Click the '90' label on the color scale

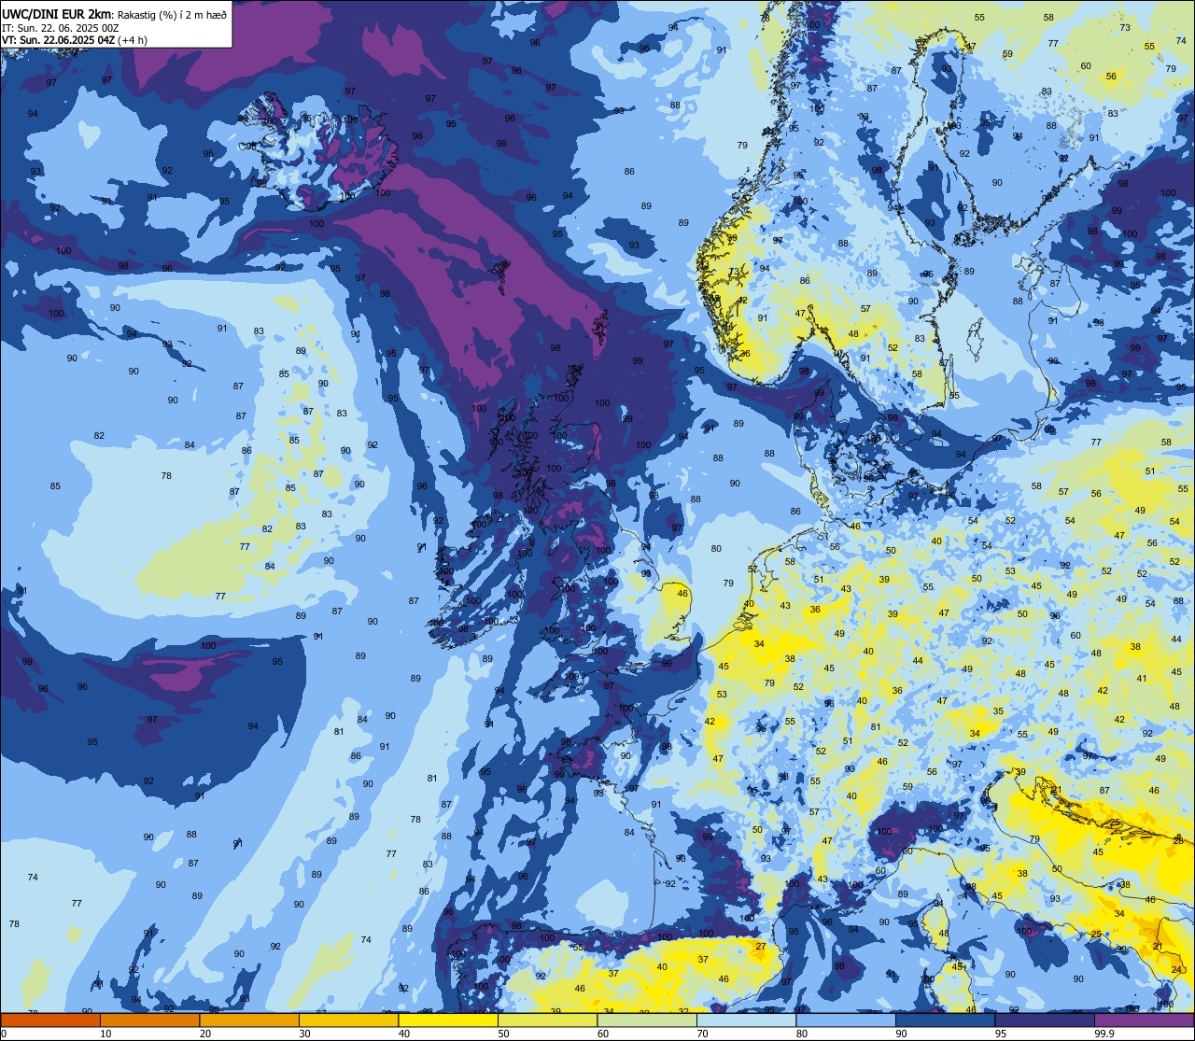[x=902, y=1034]
